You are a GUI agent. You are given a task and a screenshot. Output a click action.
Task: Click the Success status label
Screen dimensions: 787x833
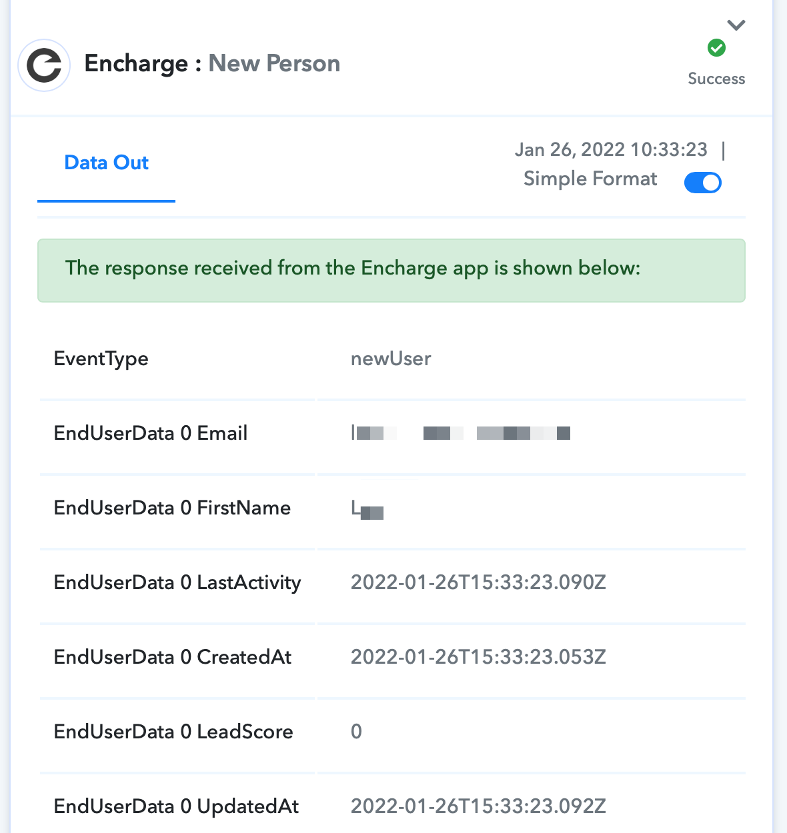[716, 79]
